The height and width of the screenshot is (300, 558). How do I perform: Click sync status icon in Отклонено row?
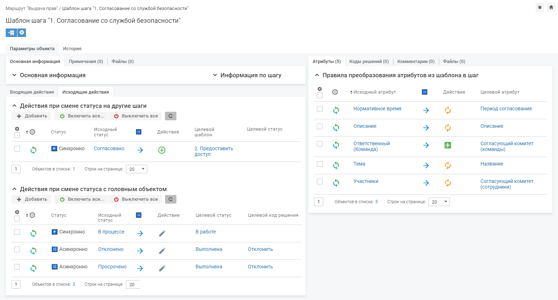tap(33, 251)
